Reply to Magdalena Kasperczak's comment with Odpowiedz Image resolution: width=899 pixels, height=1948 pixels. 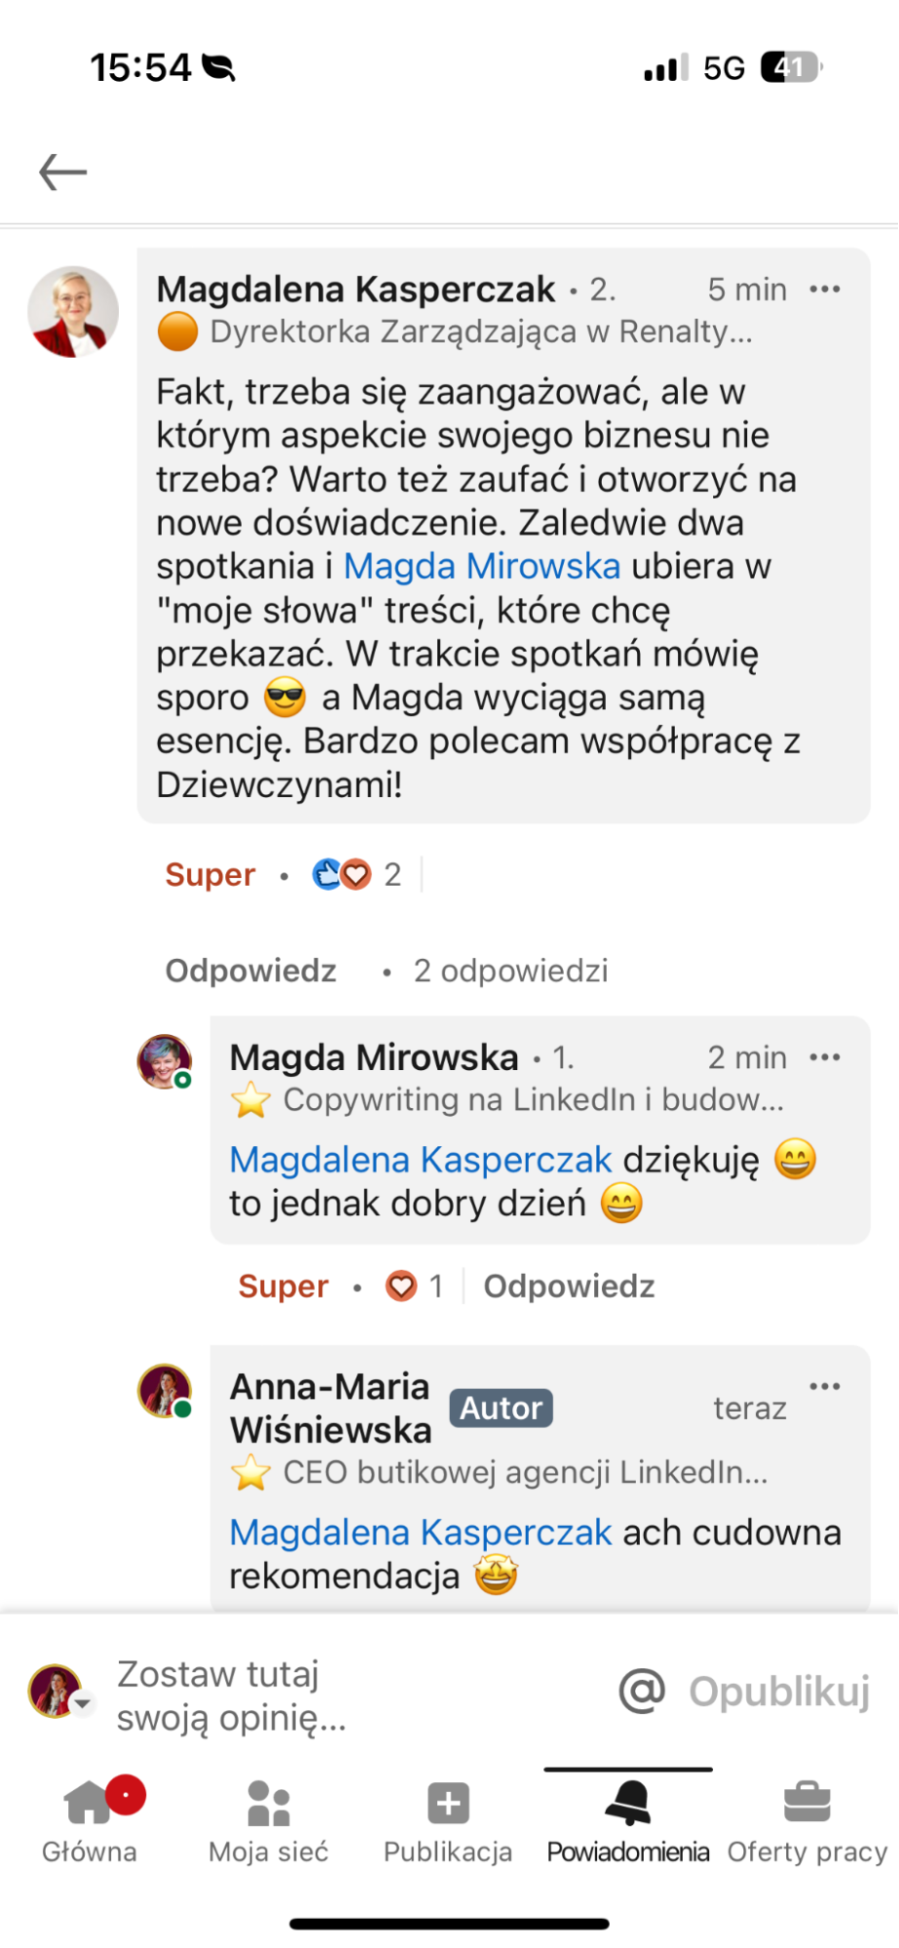(x=251, y=971)
